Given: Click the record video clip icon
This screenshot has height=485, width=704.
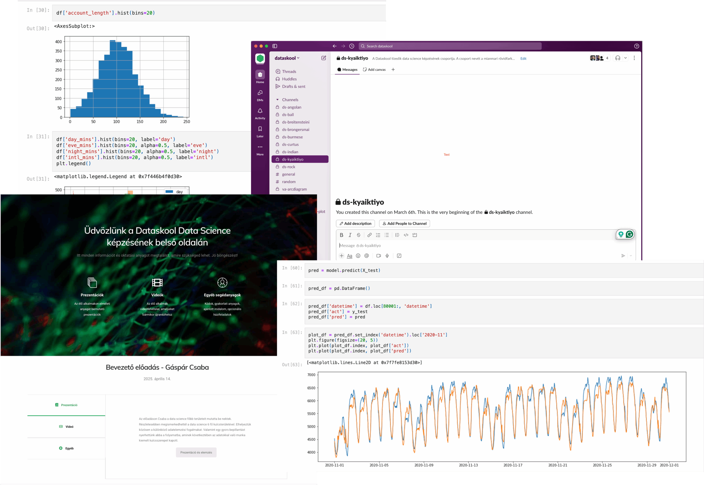Looking at the screenshot, I should click(x=378, y=256).
